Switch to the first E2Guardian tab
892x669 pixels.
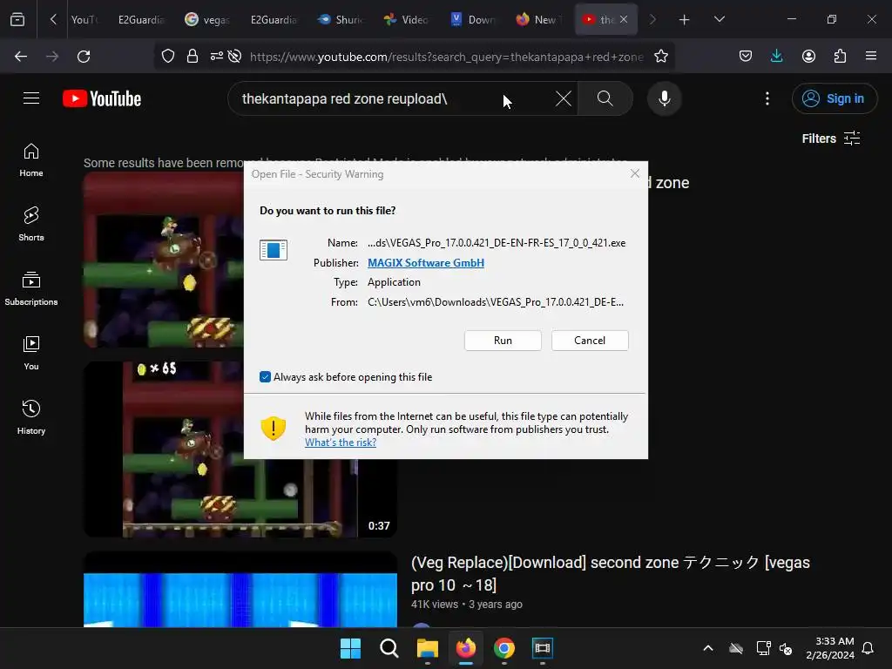[141, 20]
